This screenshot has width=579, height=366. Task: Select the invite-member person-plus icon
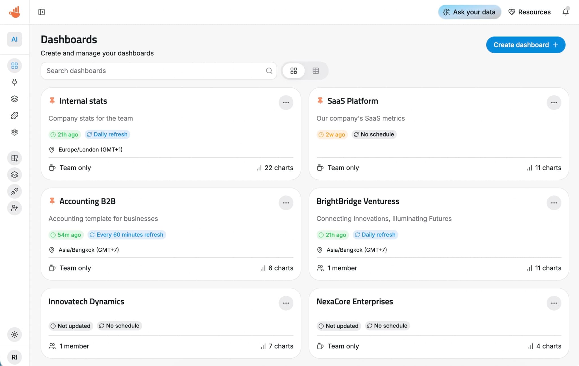coord(14,208)
